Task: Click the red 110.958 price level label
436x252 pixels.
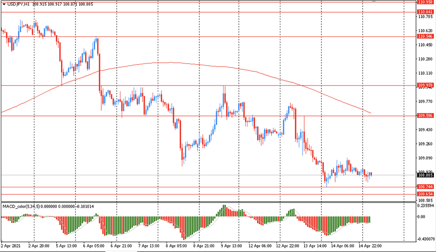Action: point(426,2)
